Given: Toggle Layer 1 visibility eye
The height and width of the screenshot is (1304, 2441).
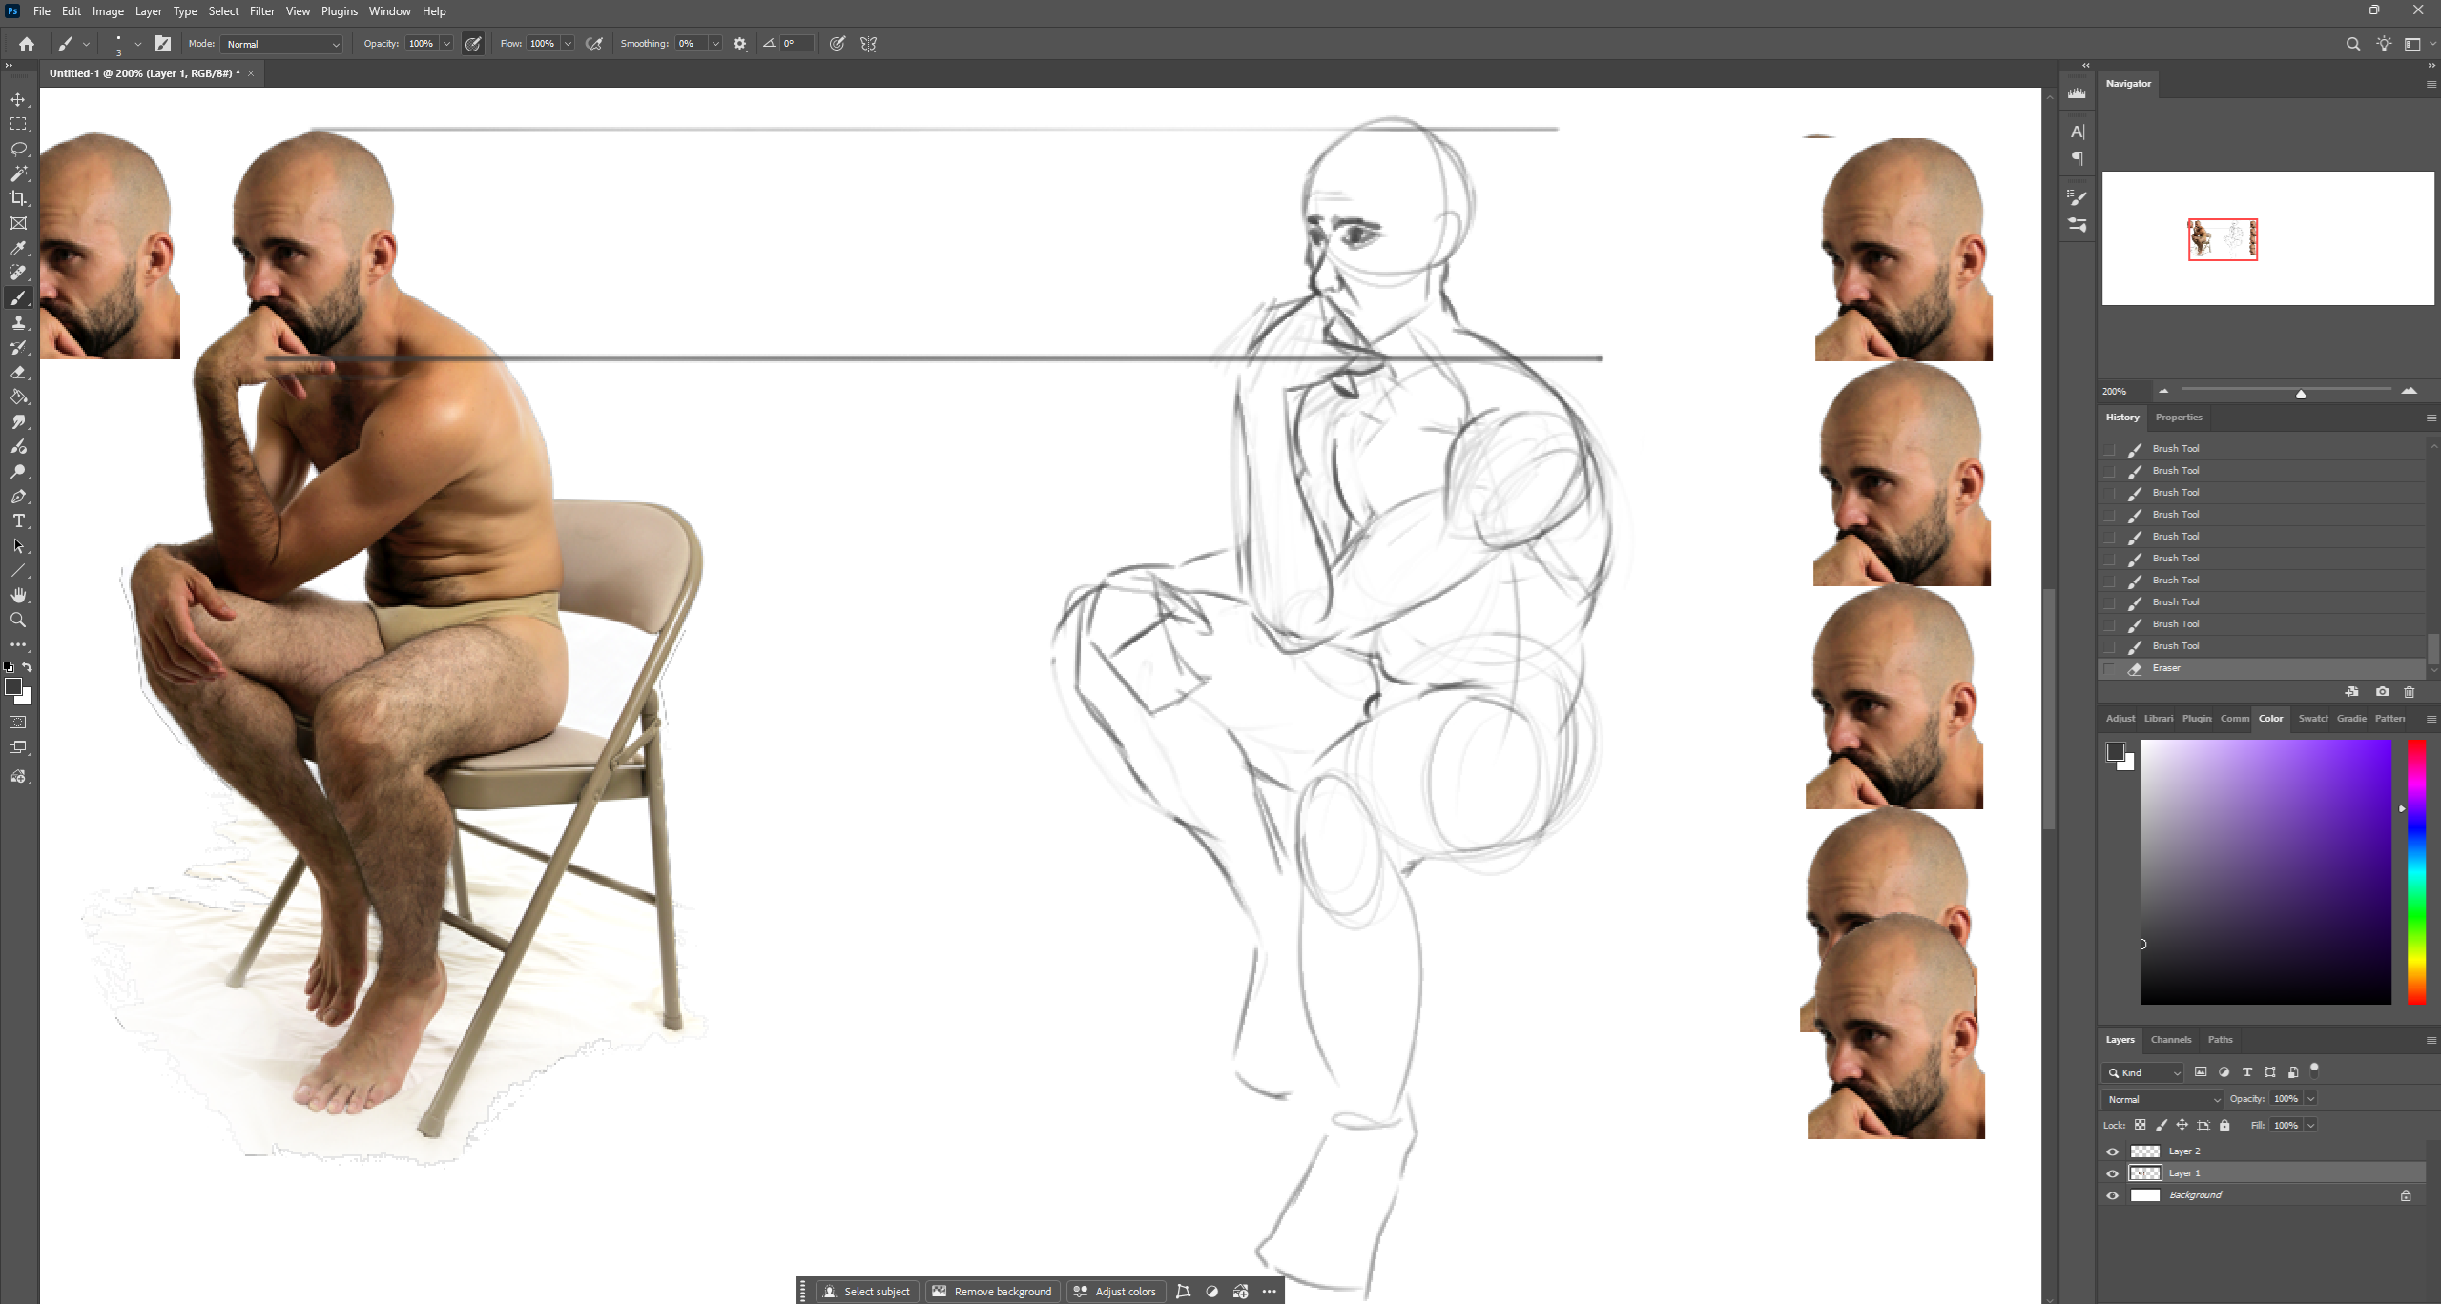Looking at the screenshot, I should tap(2113, 1173).
